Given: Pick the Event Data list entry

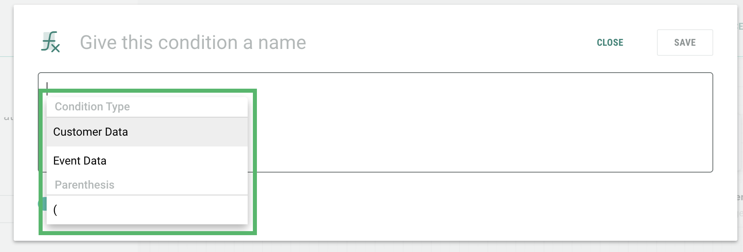Looking at the screenshot, I should pyautogui.click(x=80, y=161).
